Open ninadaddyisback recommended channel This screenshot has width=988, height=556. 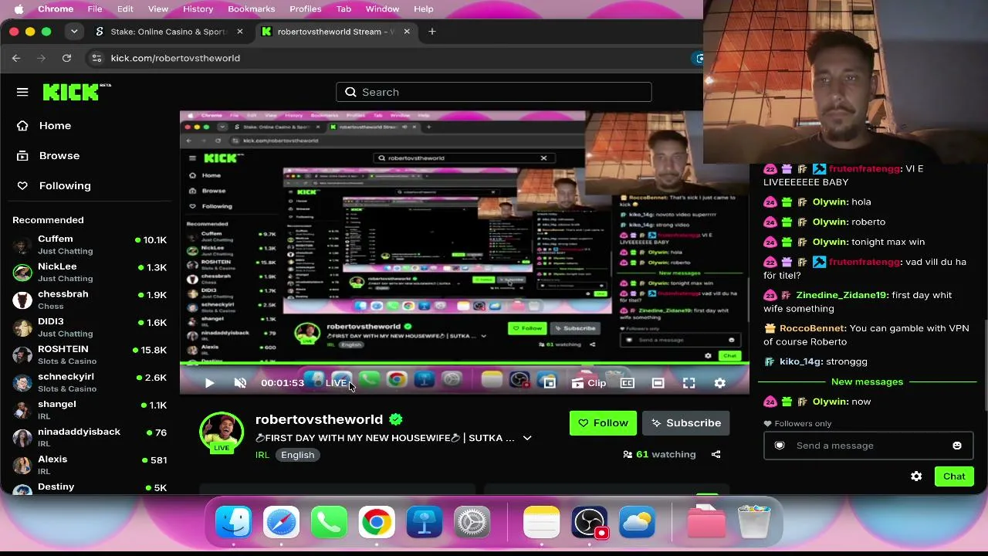click(90, 438)
